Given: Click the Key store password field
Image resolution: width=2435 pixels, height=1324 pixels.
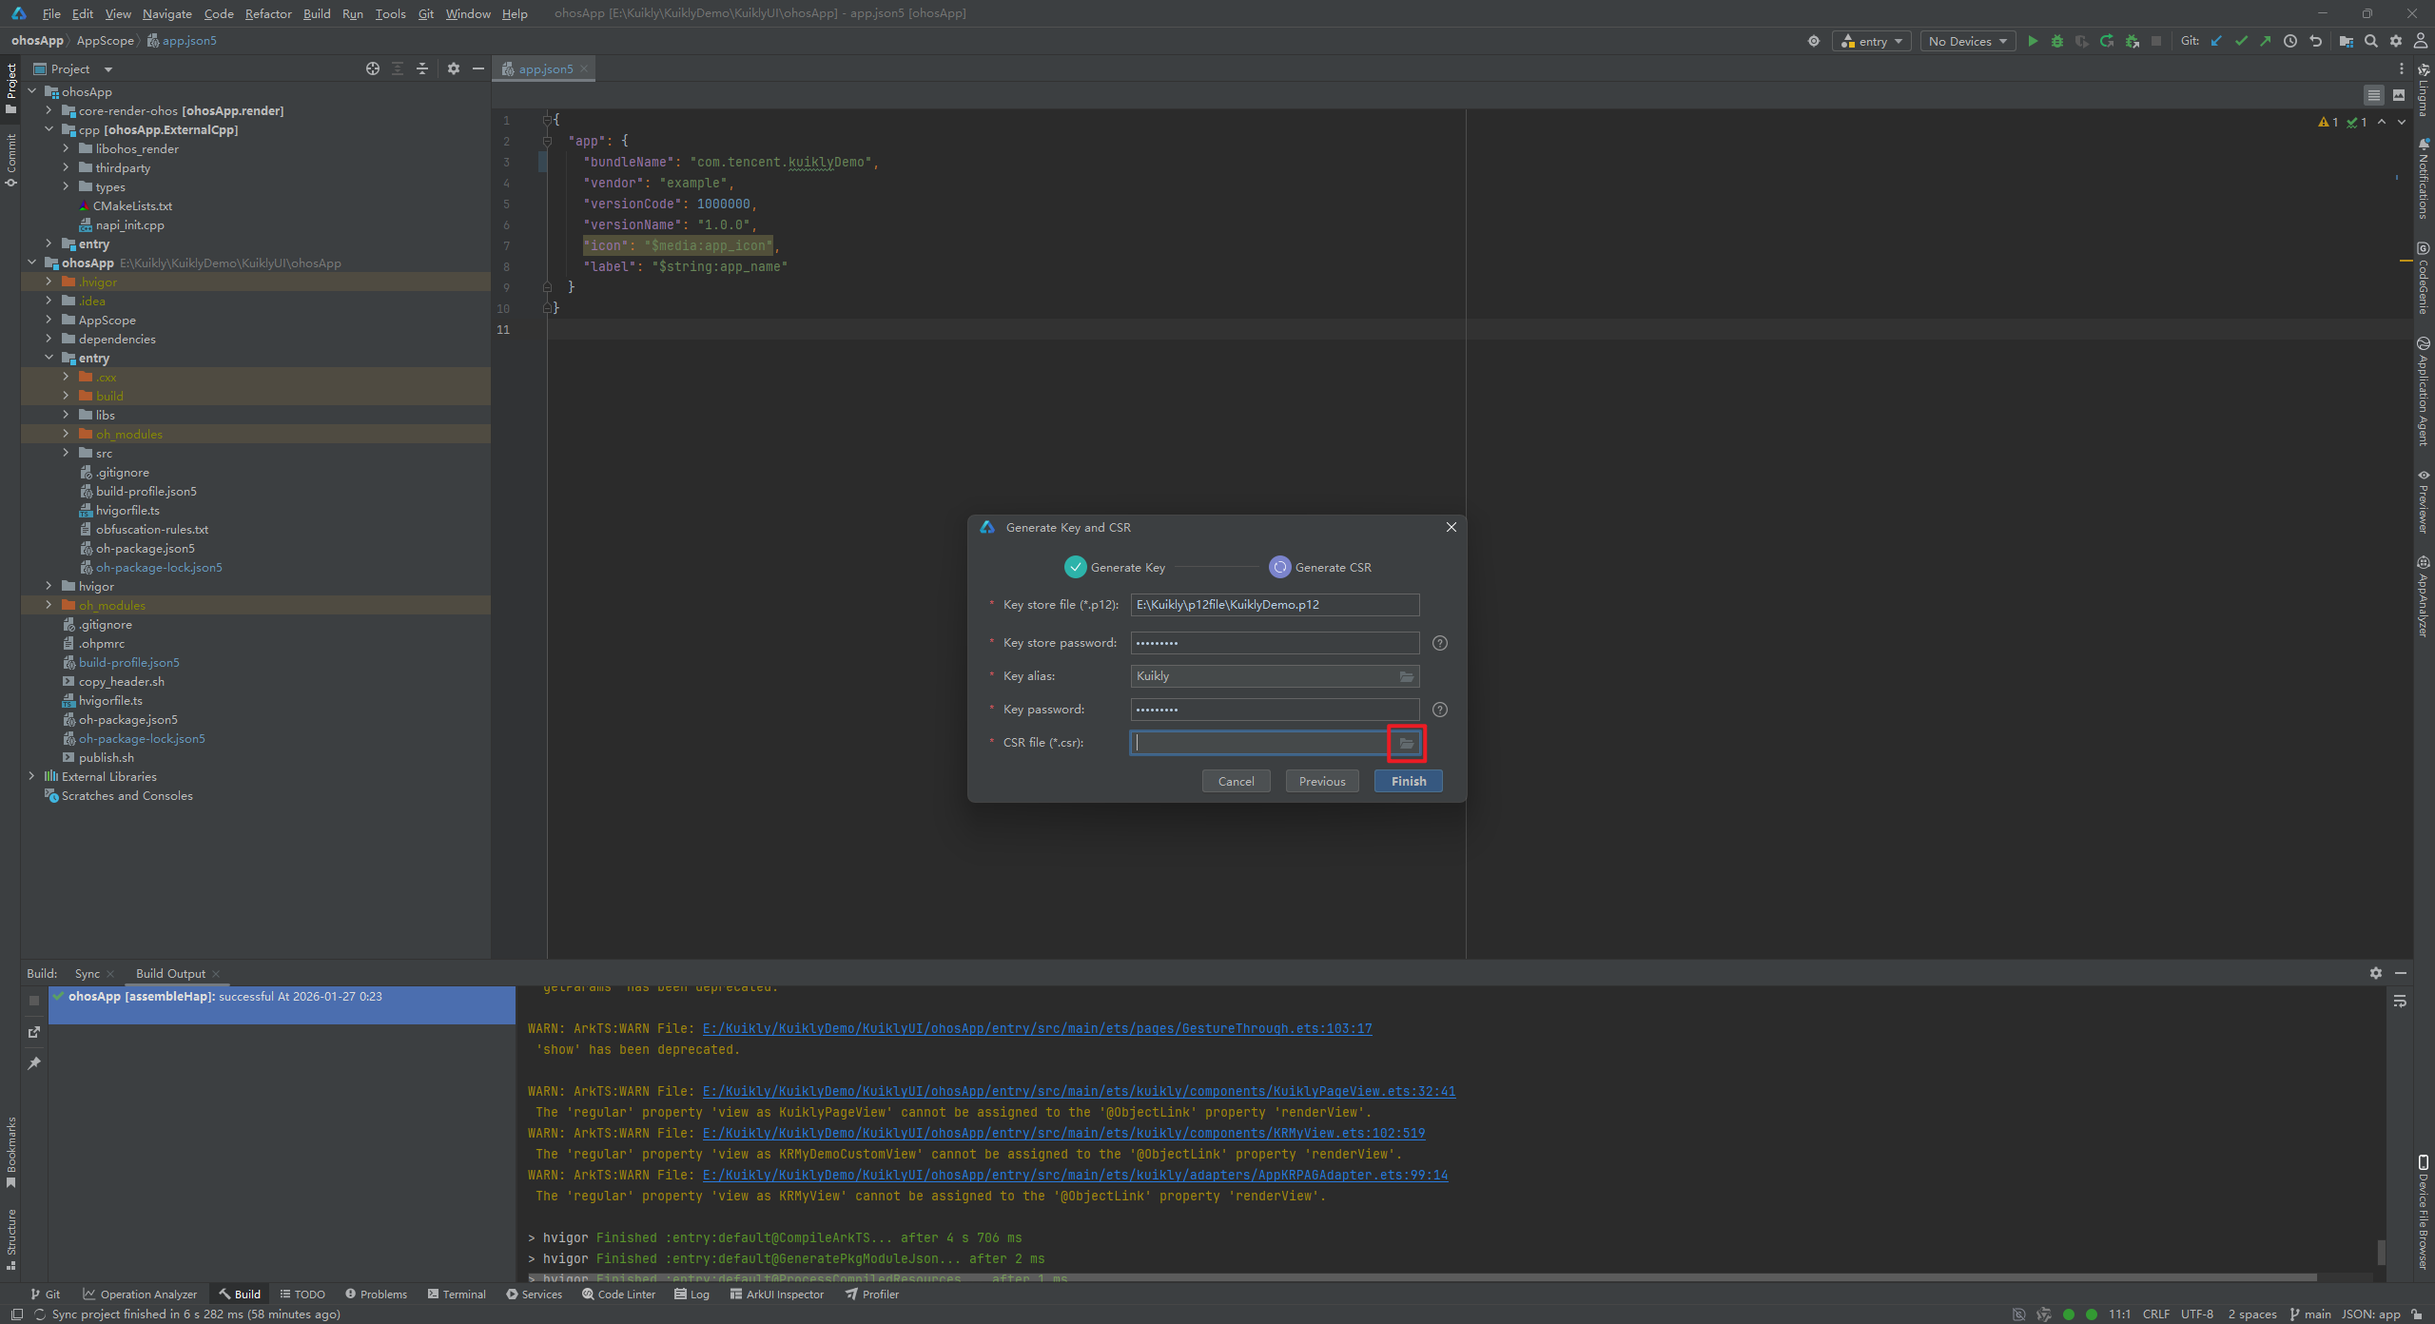Looking at the screenshot, I should tap(1274, 643).
